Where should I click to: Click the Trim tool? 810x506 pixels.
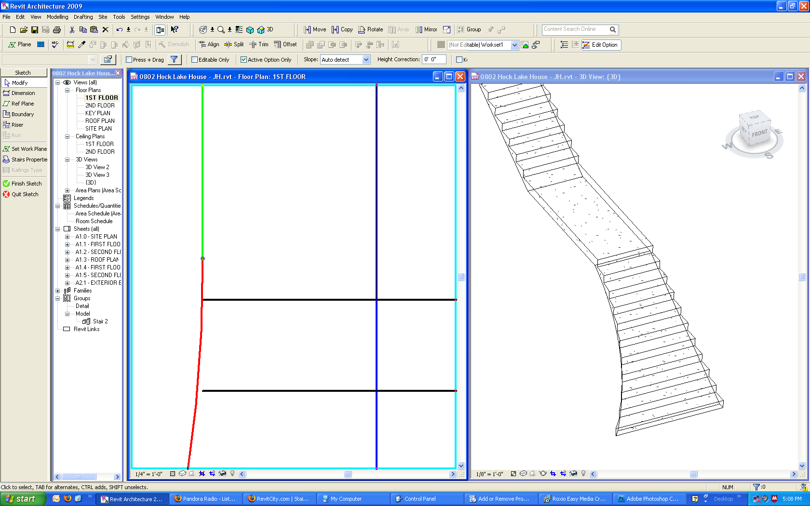point(259,44)
